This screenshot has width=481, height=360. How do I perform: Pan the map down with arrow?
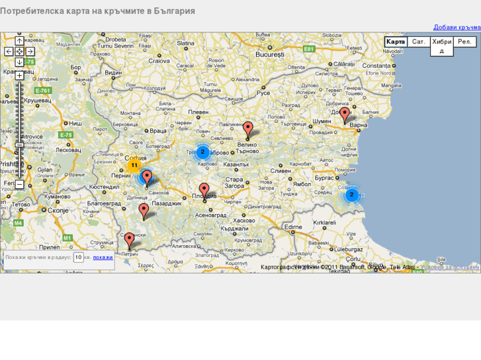tap(19, 62)
